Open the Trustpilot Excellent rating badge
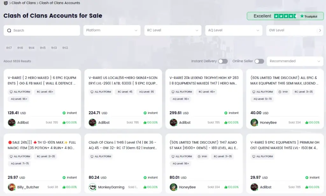 (x=285, y=16)
